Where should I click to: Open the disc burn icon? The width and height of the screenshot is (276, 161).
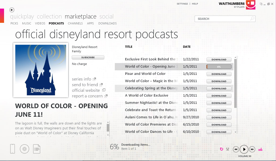coord(25,149)
